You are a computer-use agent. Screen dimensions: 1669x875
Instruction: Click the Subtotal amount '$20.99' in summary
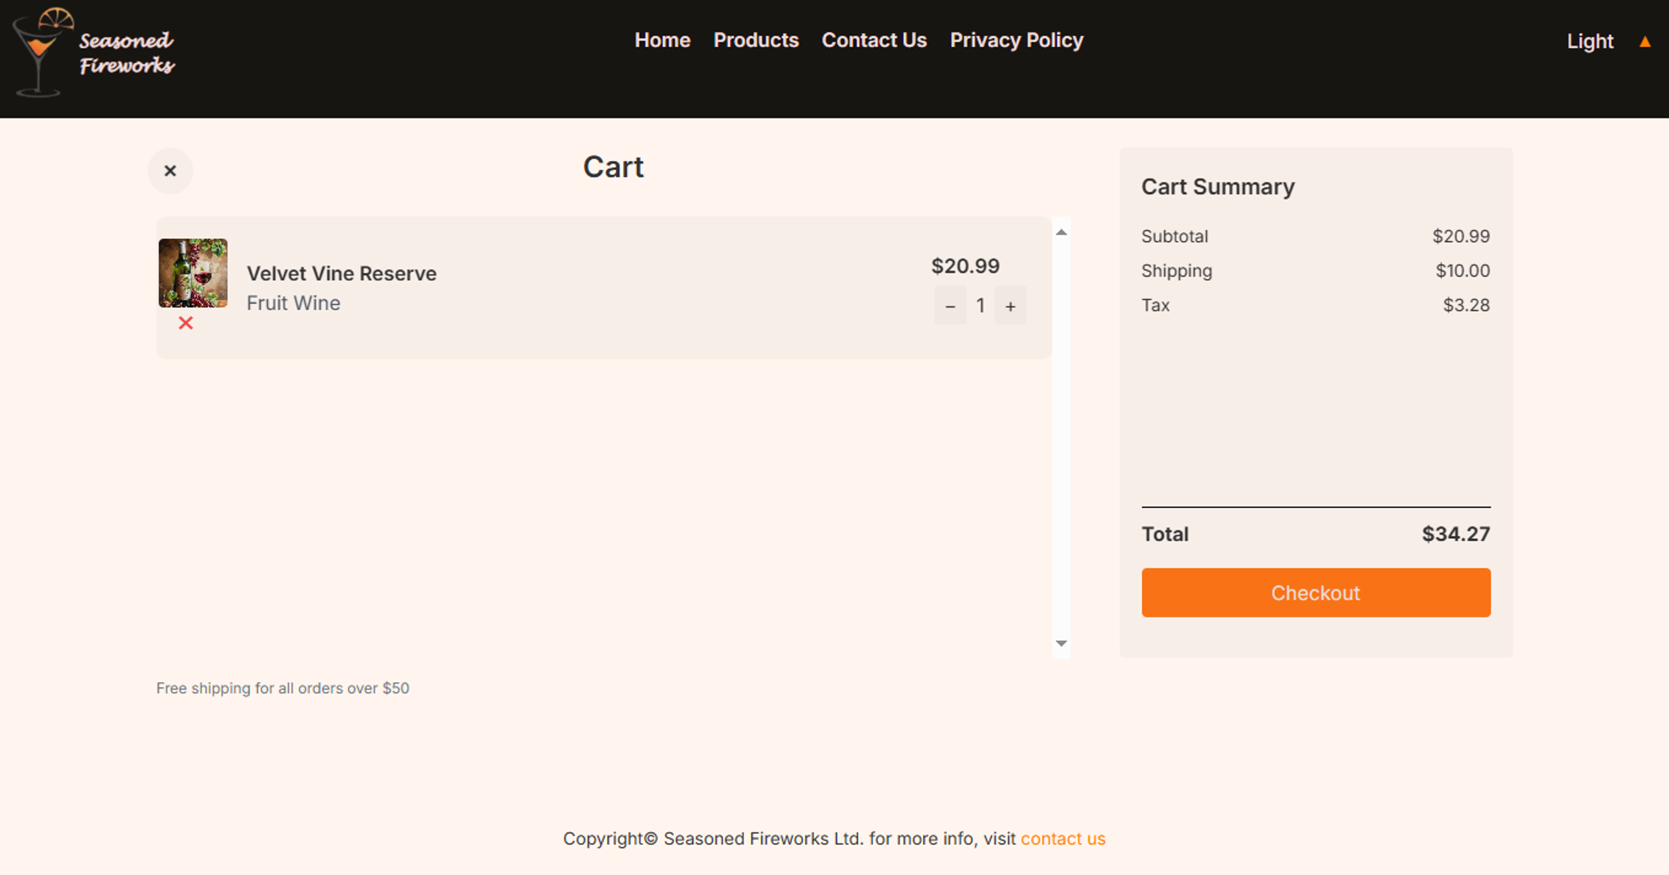point(1461,236)
